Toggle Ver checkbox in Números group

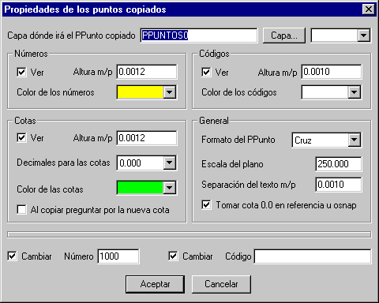tap(21, 72)
